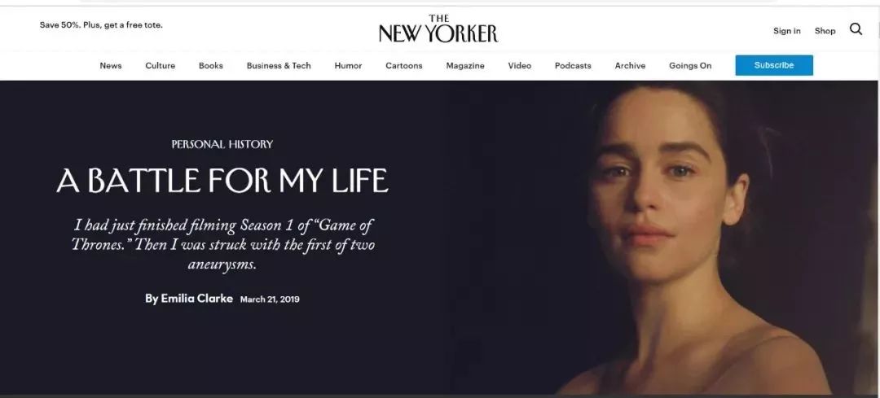Open the Personal History rubric link
Screen dimensions: 880x398
pos(222,144)
